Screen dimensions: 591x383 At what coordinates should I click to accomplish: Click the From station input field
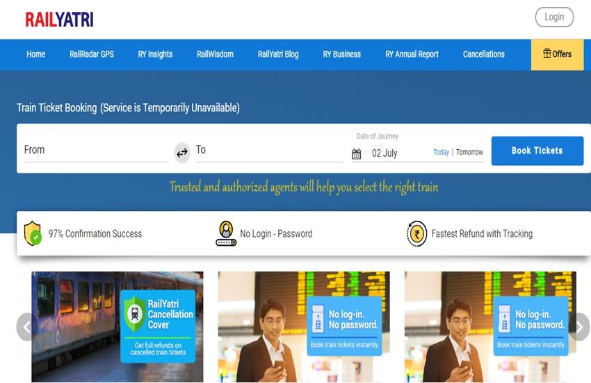[96, 150]
